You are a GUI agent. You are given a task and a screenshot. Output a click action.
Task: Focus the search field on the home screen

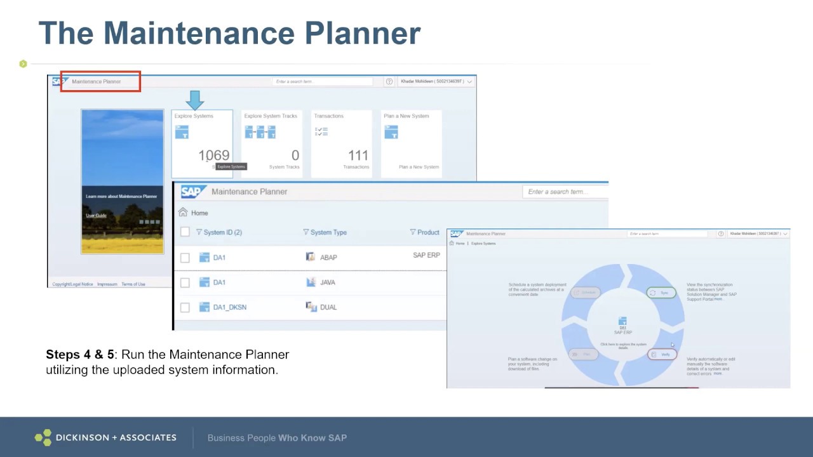323,81
